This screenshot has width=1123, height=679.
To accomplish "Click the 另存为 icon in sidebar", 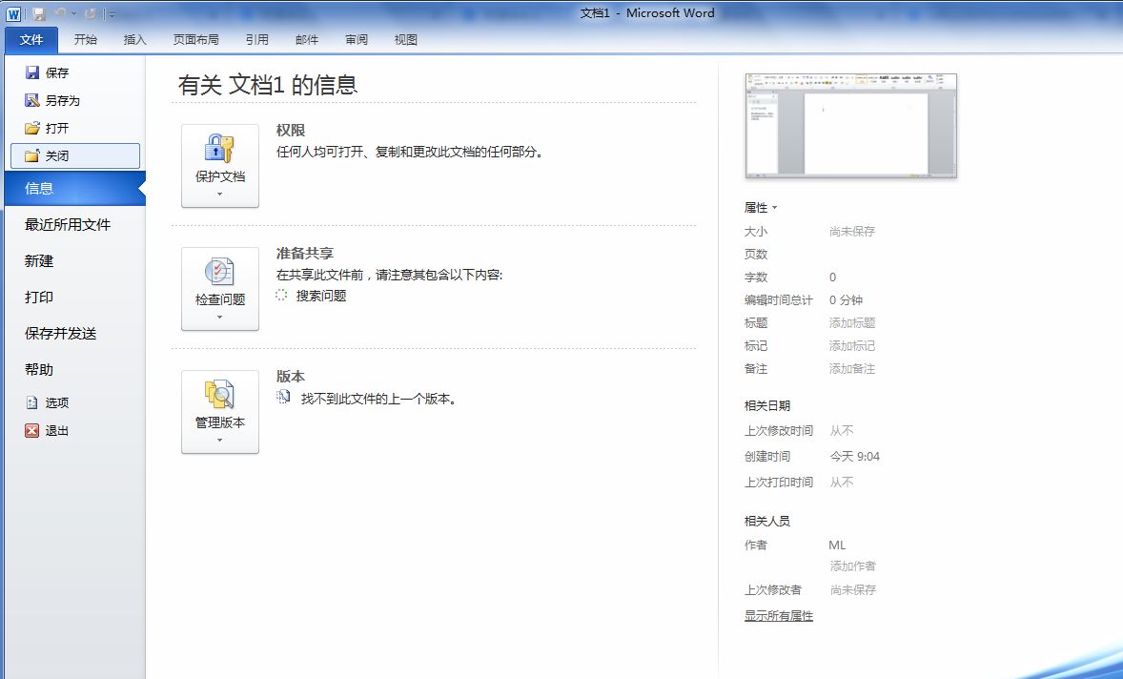I will pos(32,100).
